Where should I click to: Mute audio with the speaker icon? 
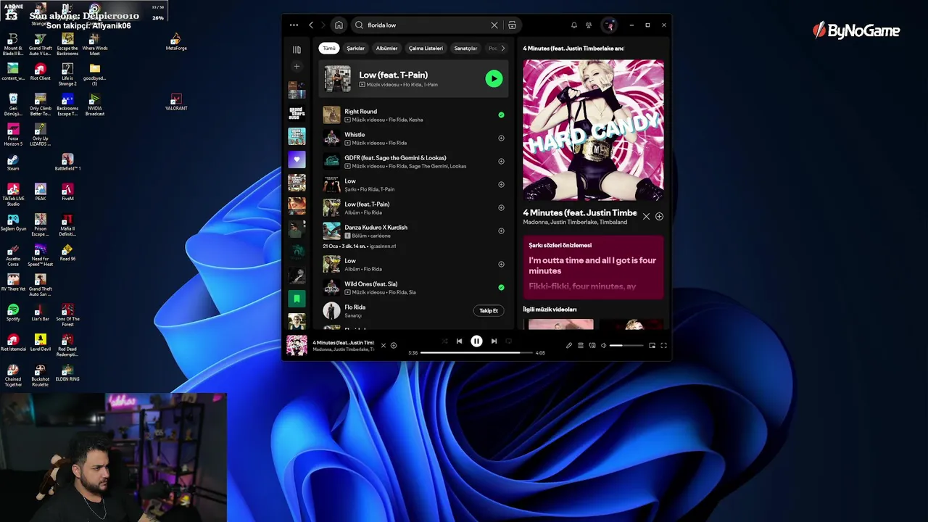pos(604,345)
